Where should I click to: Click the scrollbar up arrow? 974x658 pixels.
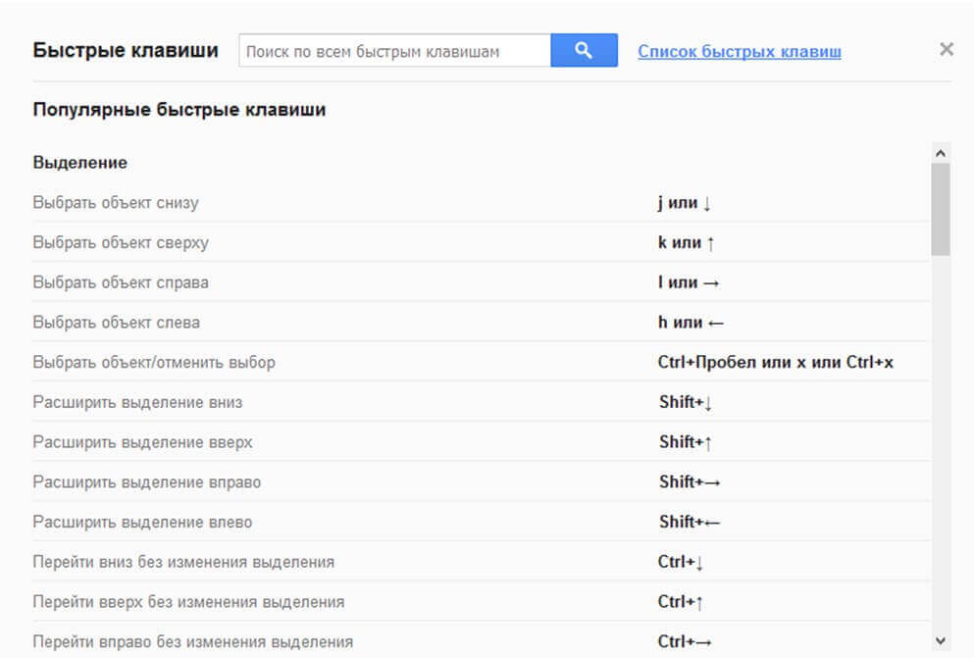click(x=941, y=153)
